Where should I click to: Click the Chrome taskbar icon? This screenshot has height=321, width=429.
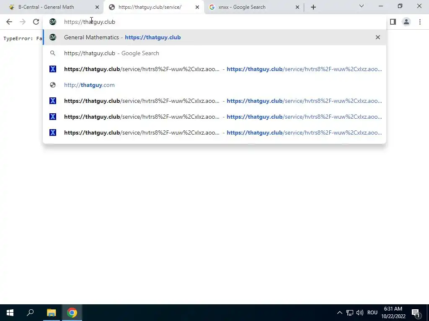[72, 313]
